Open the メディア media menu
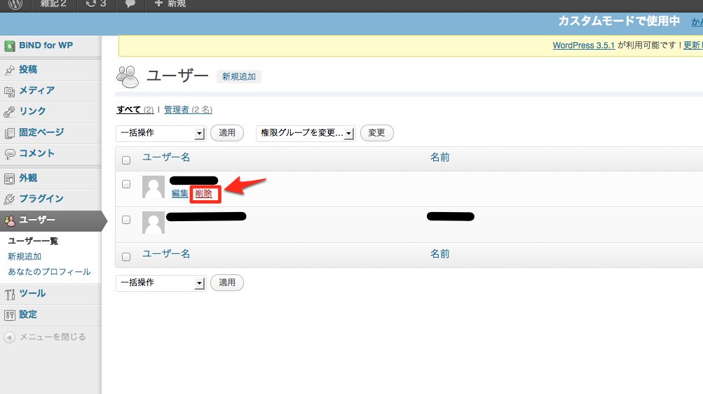 (36, 90)
